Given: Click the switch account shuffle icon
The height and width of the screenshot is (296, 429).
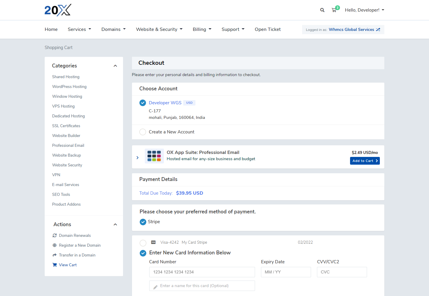Looking at the screenshot, I should [x=378, y=30].
